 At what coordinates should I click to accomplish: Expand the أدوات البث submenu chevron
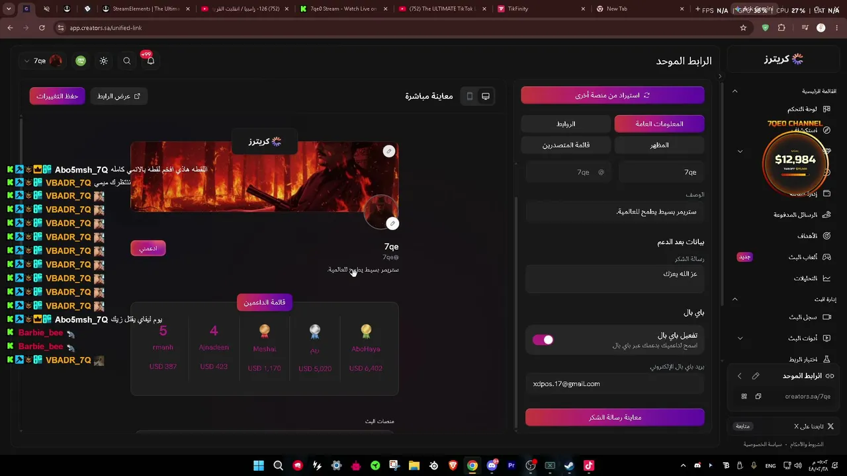pos(740,338)
